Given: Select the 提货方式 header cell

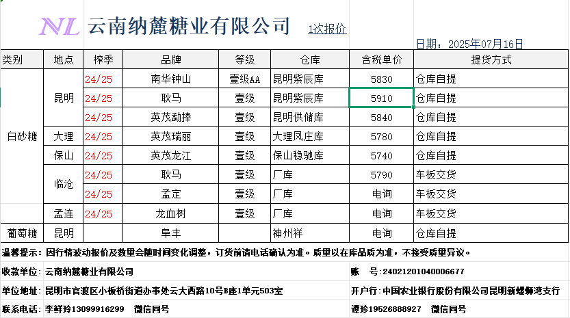Looking at the screenshot, I should click(491, 59).
